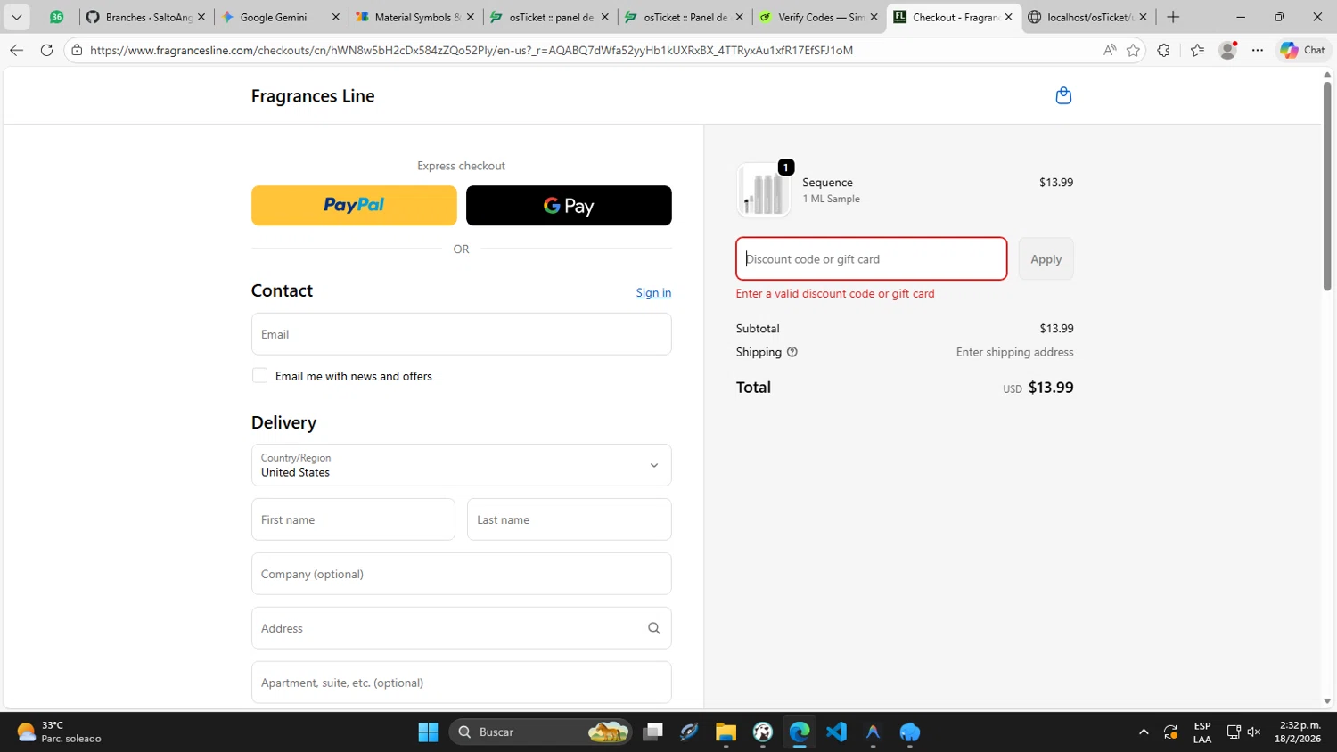Add page to favorites star icon
Screen dimensions: 1337x752
(1133, 50)
